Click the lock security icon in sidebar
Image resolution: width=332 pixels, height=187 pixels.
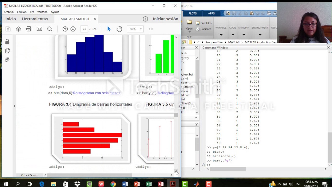(7, 42)
